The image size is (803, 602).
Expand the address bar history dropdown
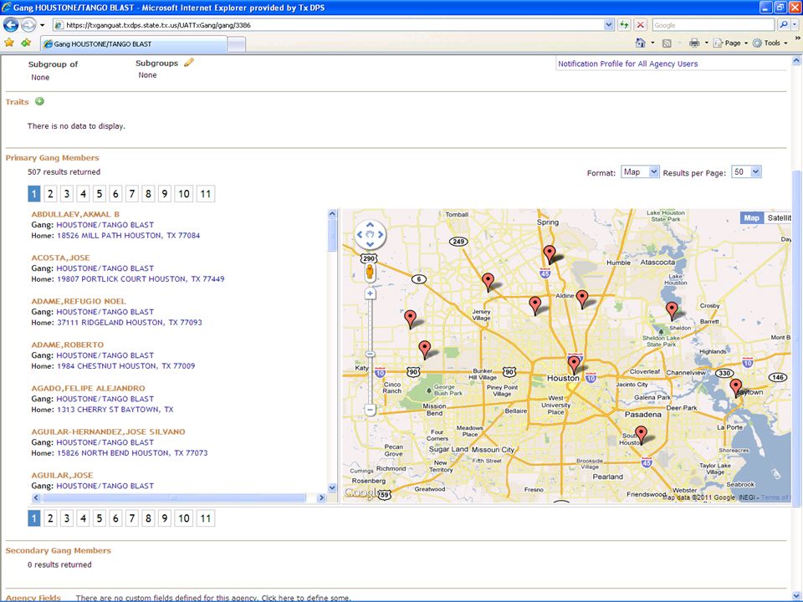click(x=608, y=24)
